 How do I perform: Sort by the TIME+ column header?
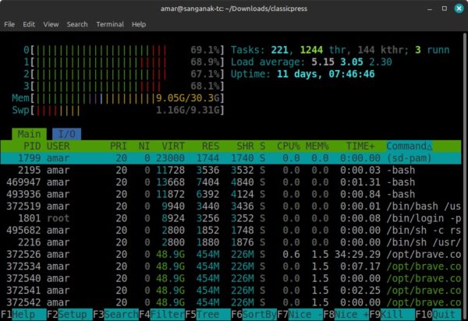pyautogui.click(x=360, y=146)
